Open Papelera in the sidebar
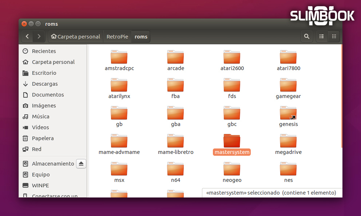 [43, 138]
